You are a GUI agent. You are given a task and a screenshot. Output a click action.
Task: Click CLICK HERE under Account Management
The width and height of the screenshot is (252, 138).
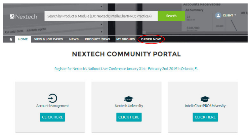coord(53,117)
